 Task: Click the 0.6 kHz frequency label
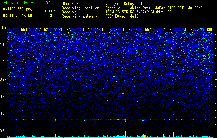click(x=3, y=131)
